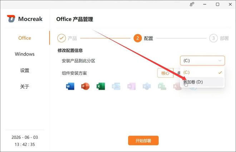Click the 修改配置信息 heading
The width and height of the screenshot is (236, 152).
70,50
